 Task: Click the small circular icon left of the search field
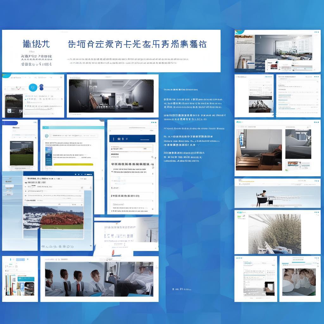47,136
